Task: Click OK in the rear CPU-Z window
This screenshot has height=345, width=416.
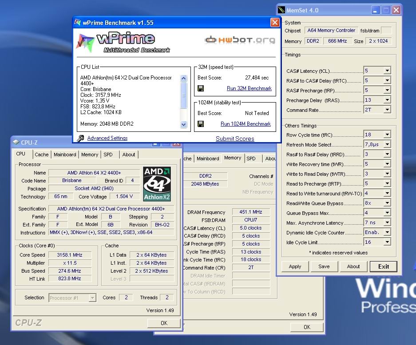Action: click(307, 327)
